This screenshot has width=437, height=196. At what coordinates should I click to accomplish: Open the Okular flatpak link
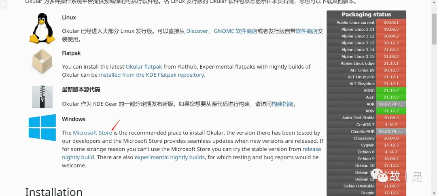point(144,67)
